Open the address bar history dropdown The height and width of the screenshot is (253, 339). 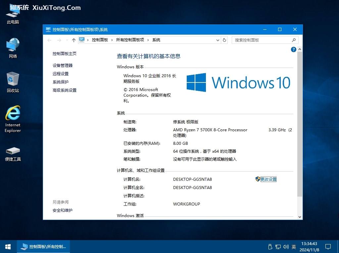(218, 40)
